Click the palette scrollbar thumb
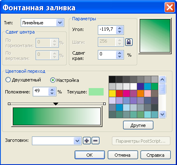177x165 pixels. pyautogui.click(x=162, y=89)
